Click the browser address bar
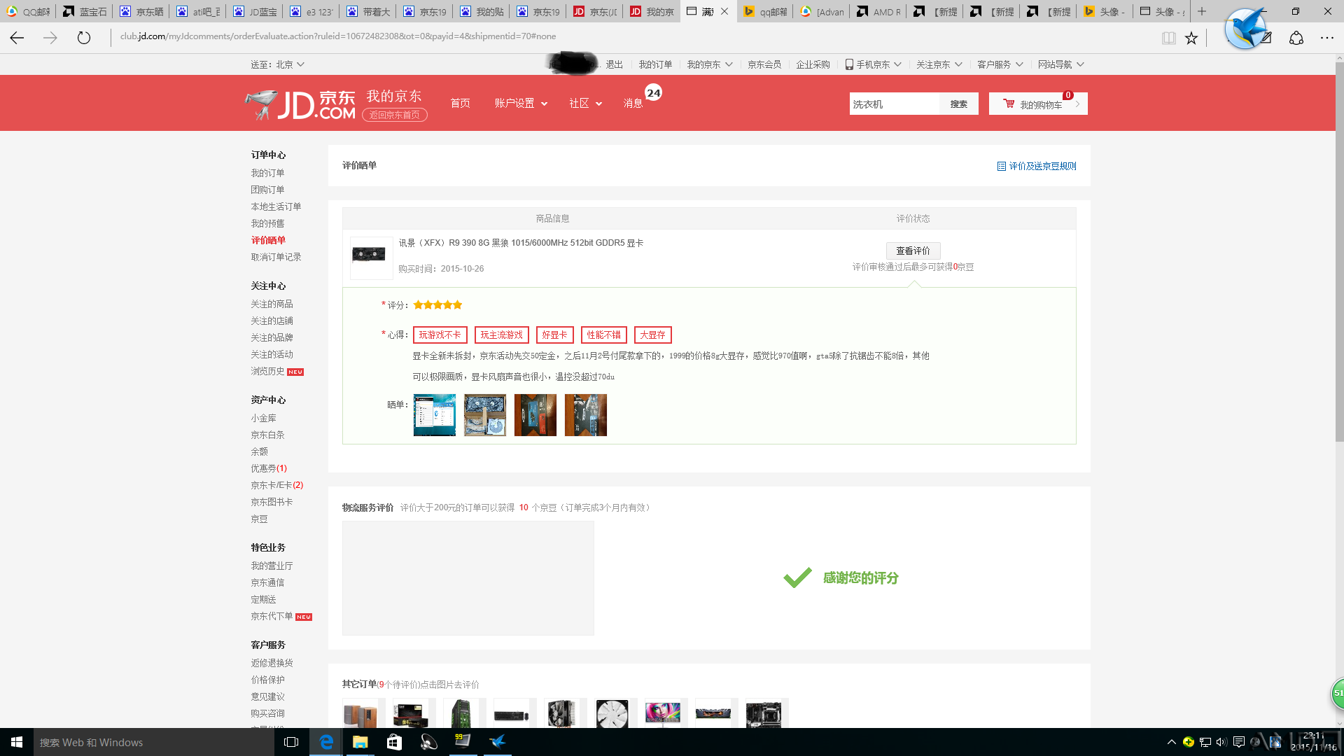 pyautogui.click(x=630, y=36)
